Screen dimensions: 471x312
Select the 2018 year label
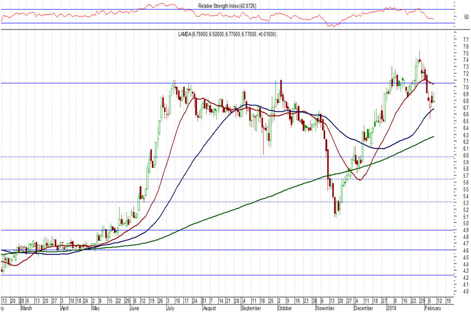[x=391, y=308]
